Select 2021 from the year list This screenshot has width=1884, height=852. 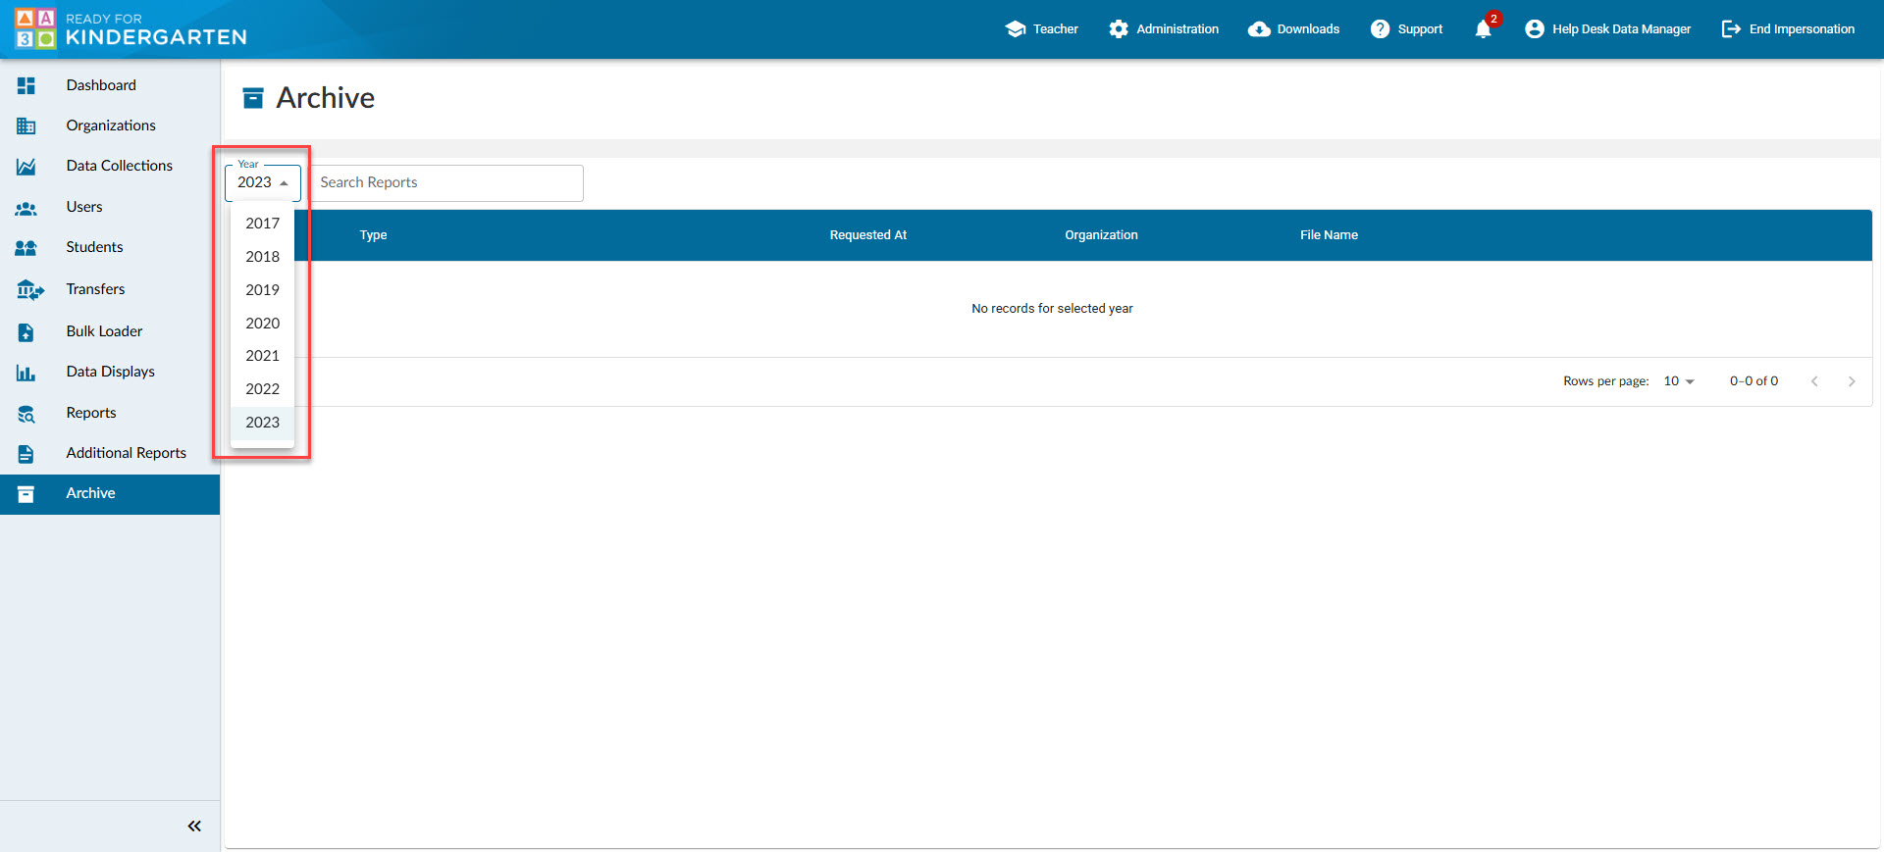262,356
